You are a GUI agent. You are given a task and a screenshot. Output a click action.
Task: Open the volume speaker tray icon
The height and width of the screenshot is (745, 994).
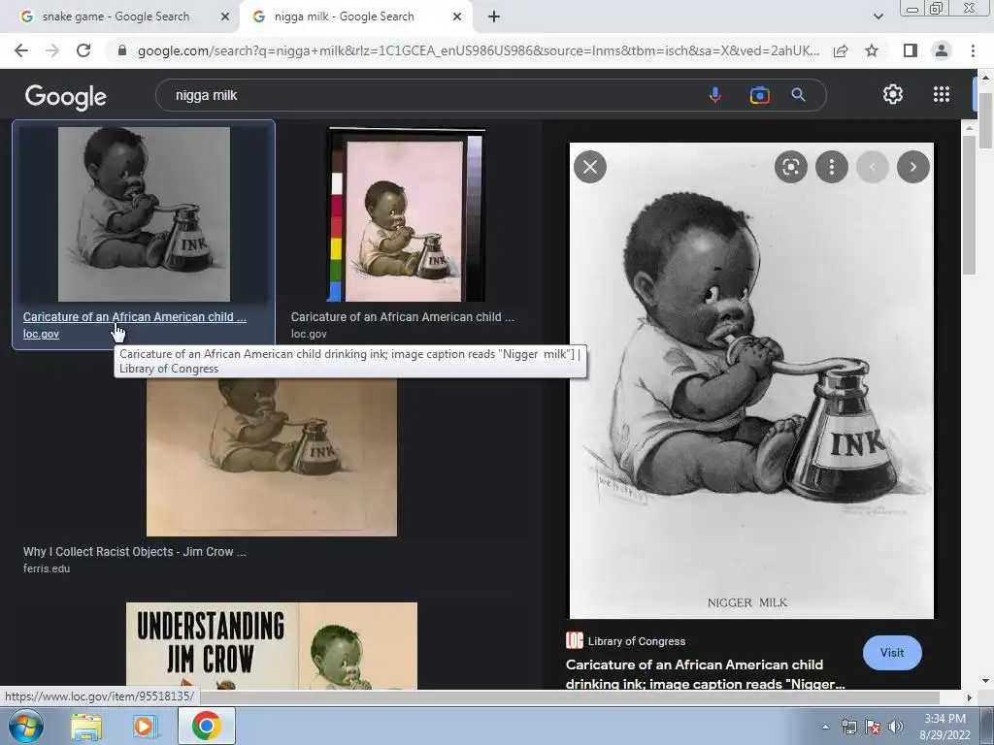tap(895, 728)
